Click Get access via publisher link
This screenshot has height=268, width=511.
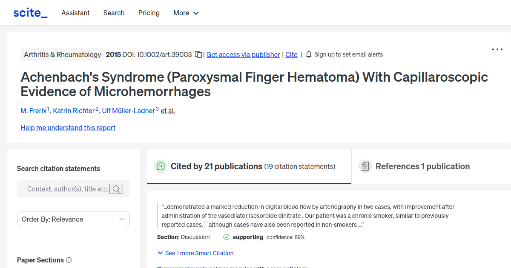click(x=243, y=54)
